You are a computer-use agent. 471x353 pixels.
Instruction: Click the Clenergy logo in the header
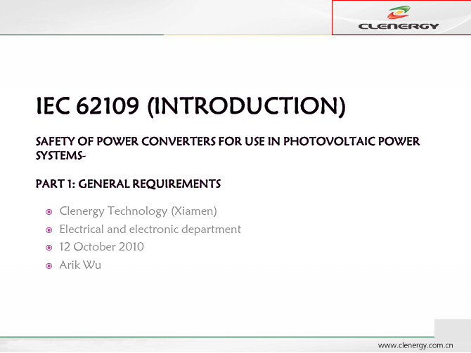[399, 18]
